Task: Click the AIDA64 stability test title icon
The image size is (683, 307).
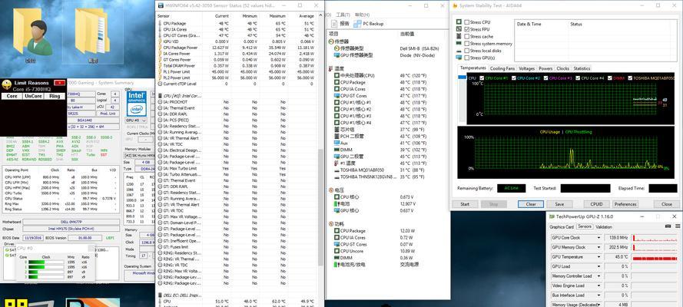Action: (x=455, y=5)
